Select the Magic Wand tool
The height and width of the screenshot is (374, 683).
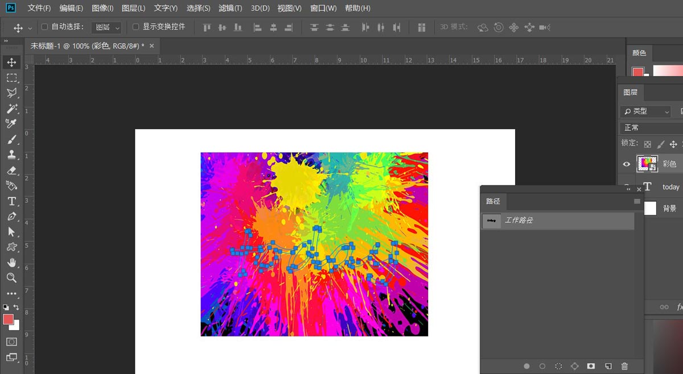coord(11,109)
